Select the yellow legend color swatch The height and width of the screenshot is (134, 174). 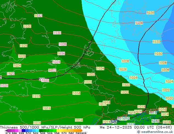click(58, 130)
